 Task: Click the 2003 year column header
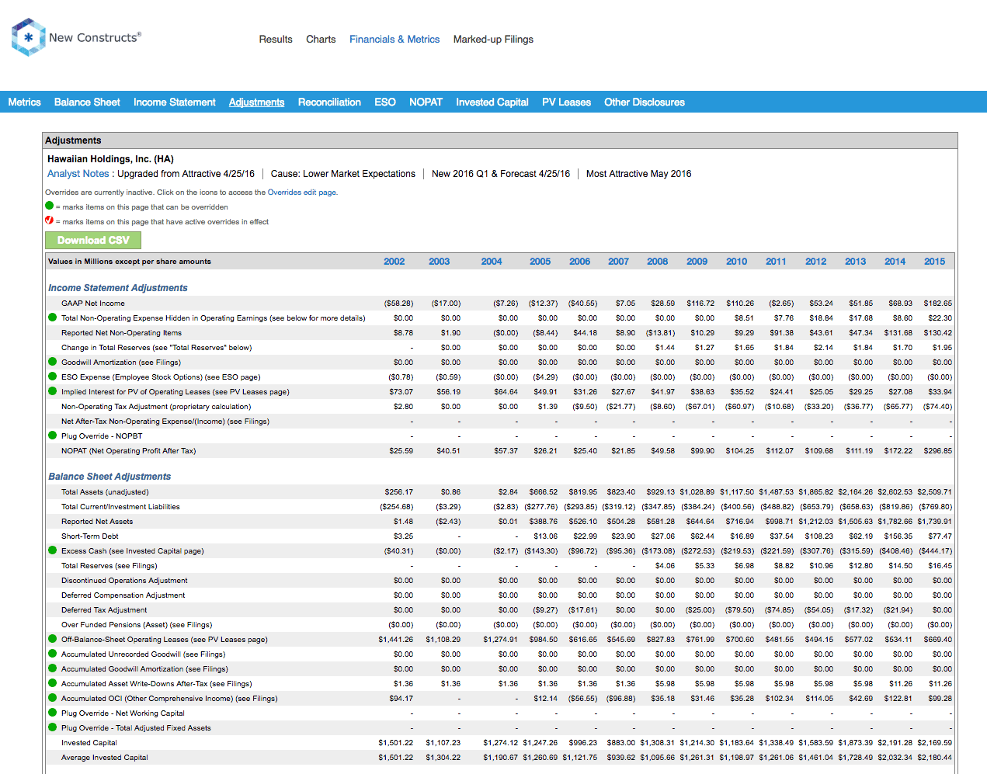440,262
